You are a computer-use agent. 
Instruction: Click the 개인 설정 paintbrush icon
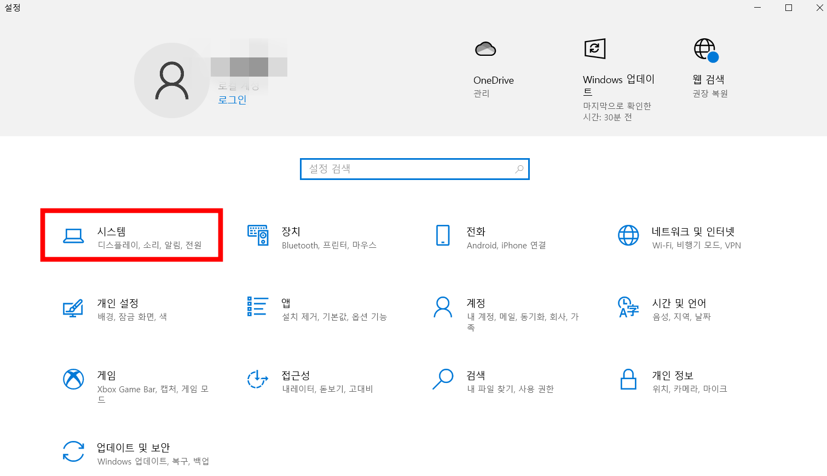point(73,308)
